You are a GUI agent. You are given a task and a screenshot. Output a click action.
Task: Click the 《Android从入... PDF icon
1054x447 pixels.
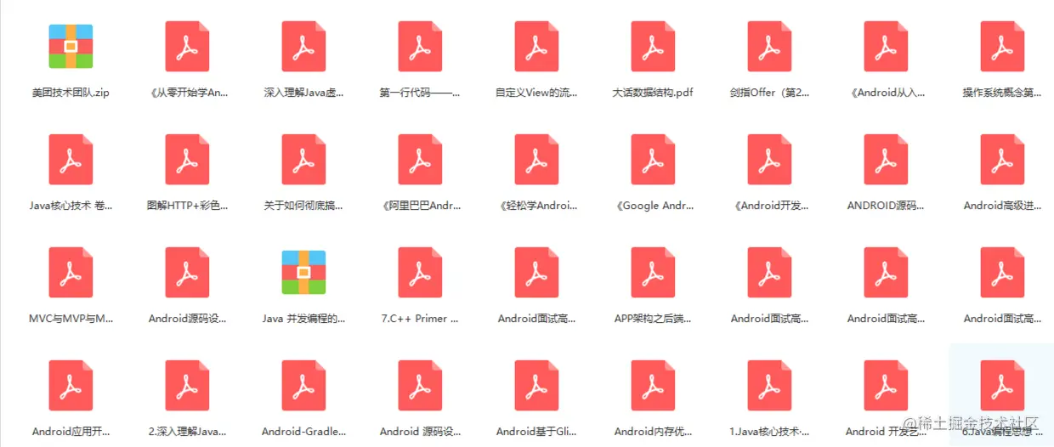pyautogui.click(x=886, y=46)
